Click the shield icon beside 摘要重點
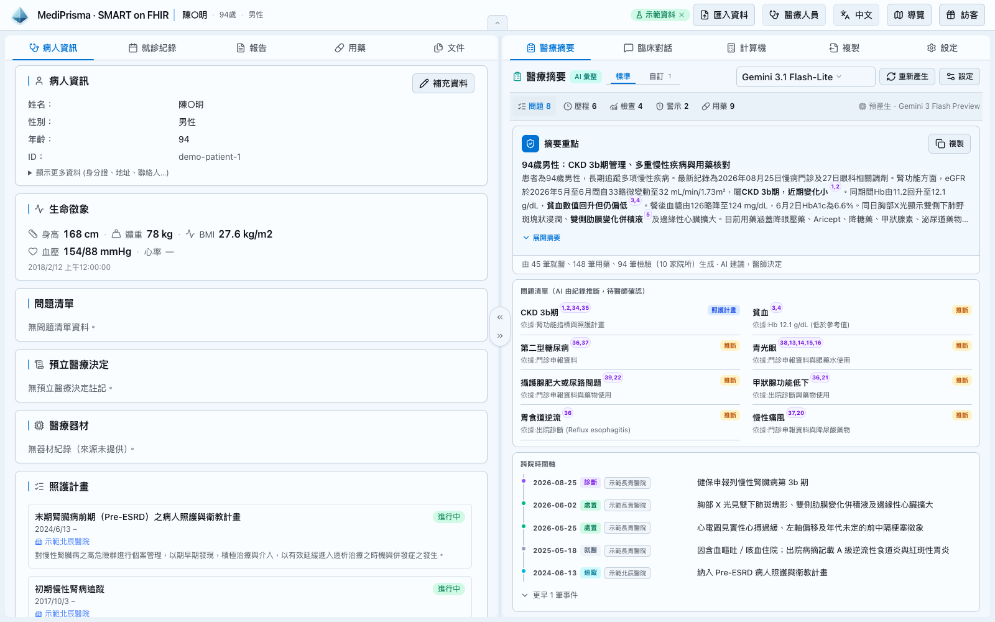The height and width of the screenshot is (622, 995). 530,144
